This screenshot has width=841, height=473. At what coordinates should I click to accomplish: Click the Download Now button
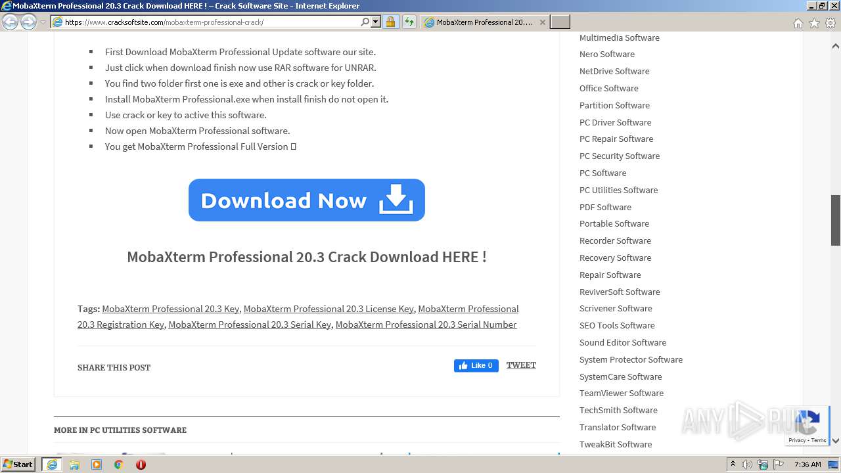click(x=307, y=200)
